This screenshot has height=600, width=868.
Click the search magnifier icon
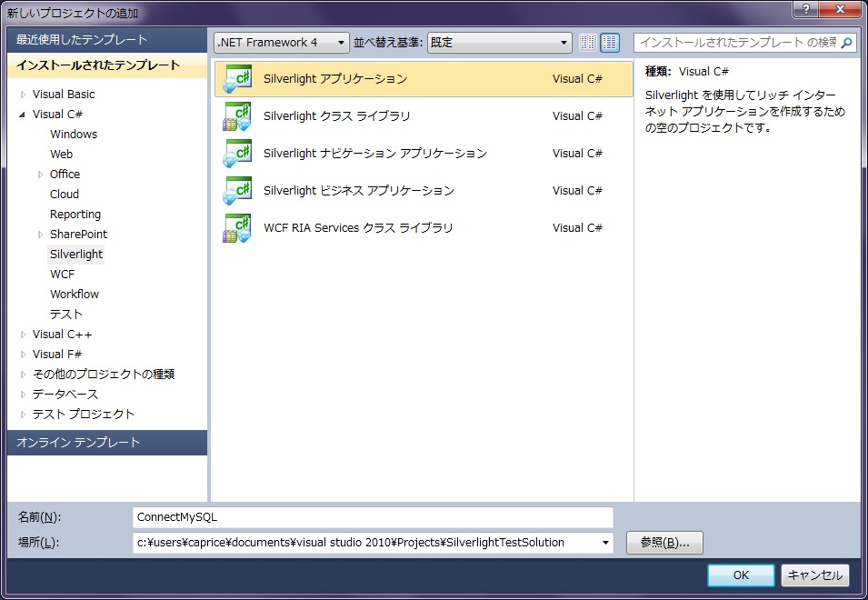846,43
